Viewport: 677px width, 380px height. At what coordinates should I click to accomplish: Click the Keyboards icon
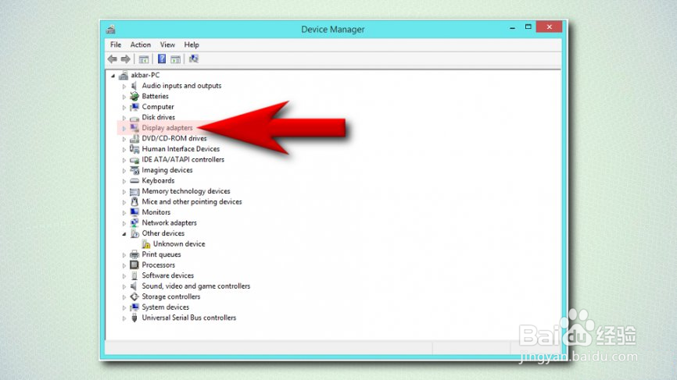click(134, 181)
